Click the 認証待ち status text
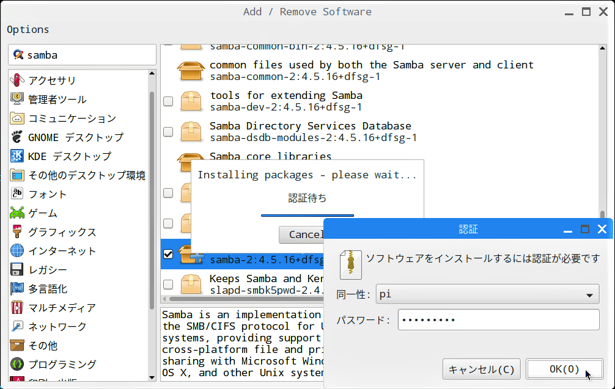615x389 pixels. [307, 198]
